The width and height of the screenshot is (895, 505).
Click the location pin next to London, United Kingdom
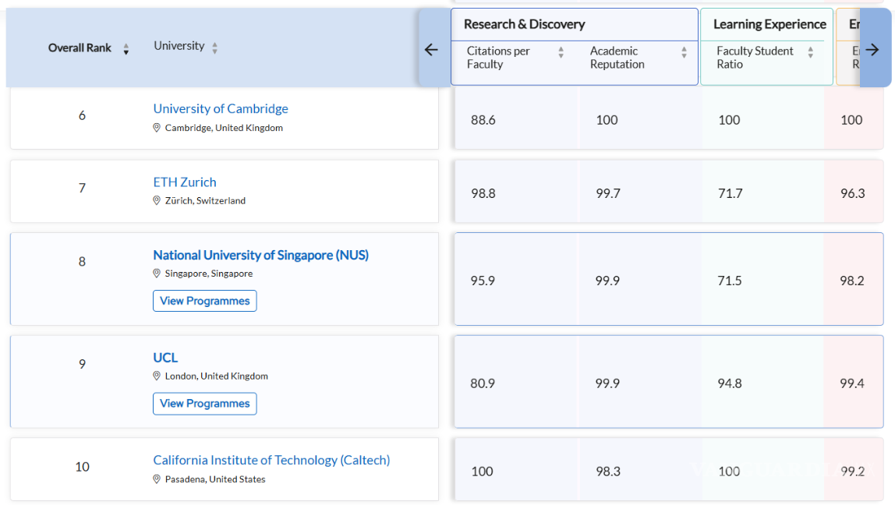click(x=157, y=376)
